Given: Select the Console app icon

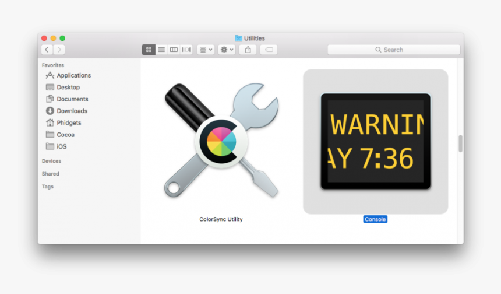Looking at the screenshot, I should (x=375, y=141).
